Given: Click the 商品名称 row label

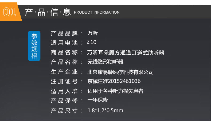Looking at the screenshot, I should coord(64,53).
